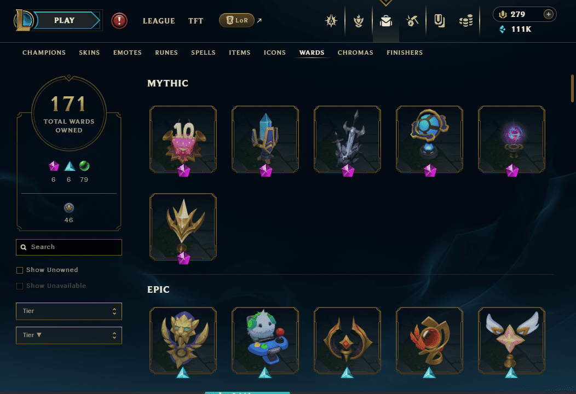Open the Emotes tab
The width and height of the screenshot is (576, 394).
coord(128,53)
